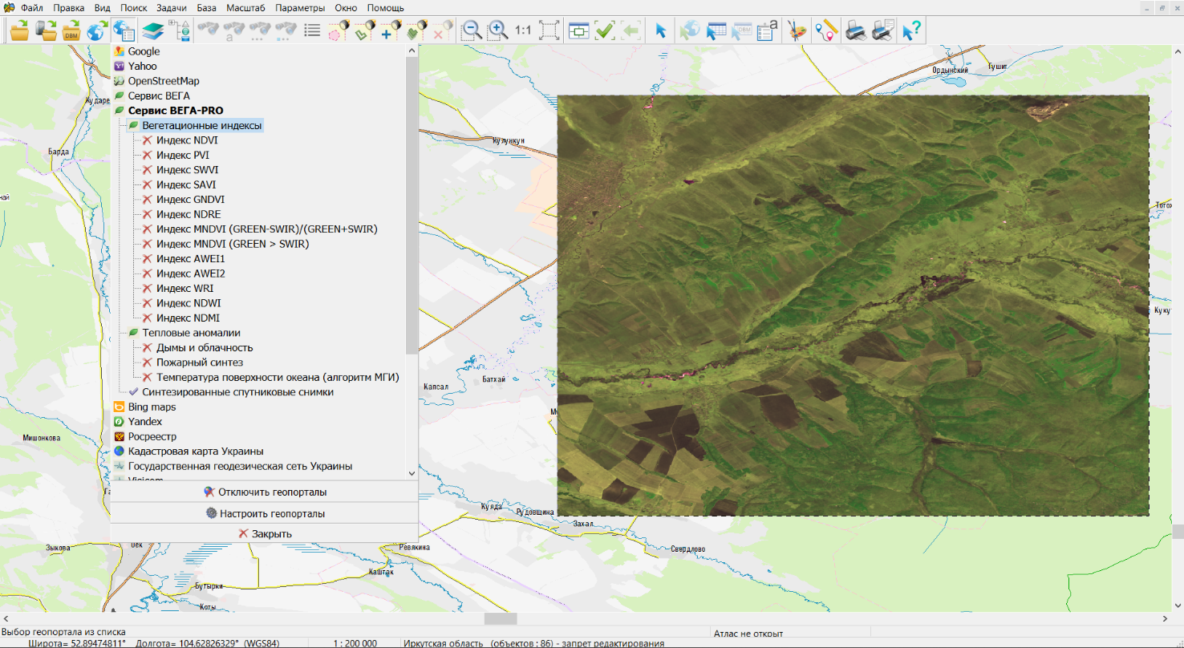Click the arrow with table icon
Image resolution: width=1184 pixels, height=648 pixels.
point(716,30)
